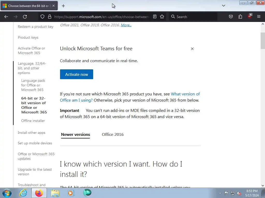Viewport: 265px width, 198px height.
Task: Select 'Language, 32/64-bit, and other options' section
Action: (x=32, y=68)
